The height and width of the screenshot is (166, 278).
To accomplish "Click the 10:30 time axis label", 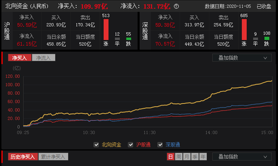I will (89, 132).
